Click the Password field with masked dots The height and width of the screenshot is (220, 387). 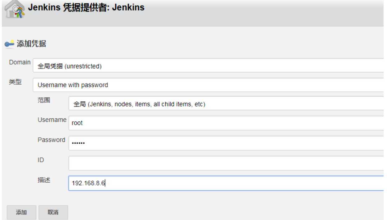226,143
